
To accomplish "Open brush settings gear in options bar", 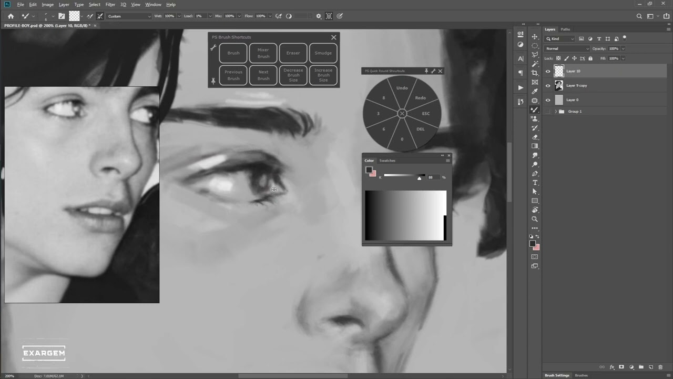I will click(x=319, y=16).
